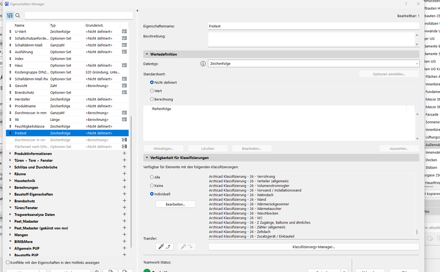The width and height of the screenshot is (440, 272).
Task: Collapse the Wertedefinition section
Action: point(147,54)
